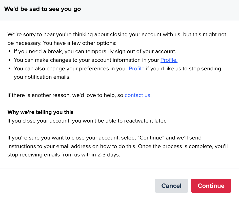The height and width of the screenshot is (202, 239).
Task: Click the bullet dot before "If you need a break"
Action: click(x=10, y=52)
